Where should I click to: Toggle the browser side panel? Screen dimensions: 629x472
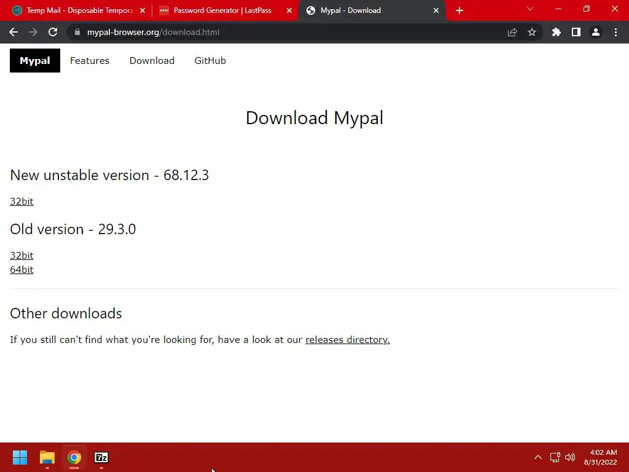(x=576, y=32)
